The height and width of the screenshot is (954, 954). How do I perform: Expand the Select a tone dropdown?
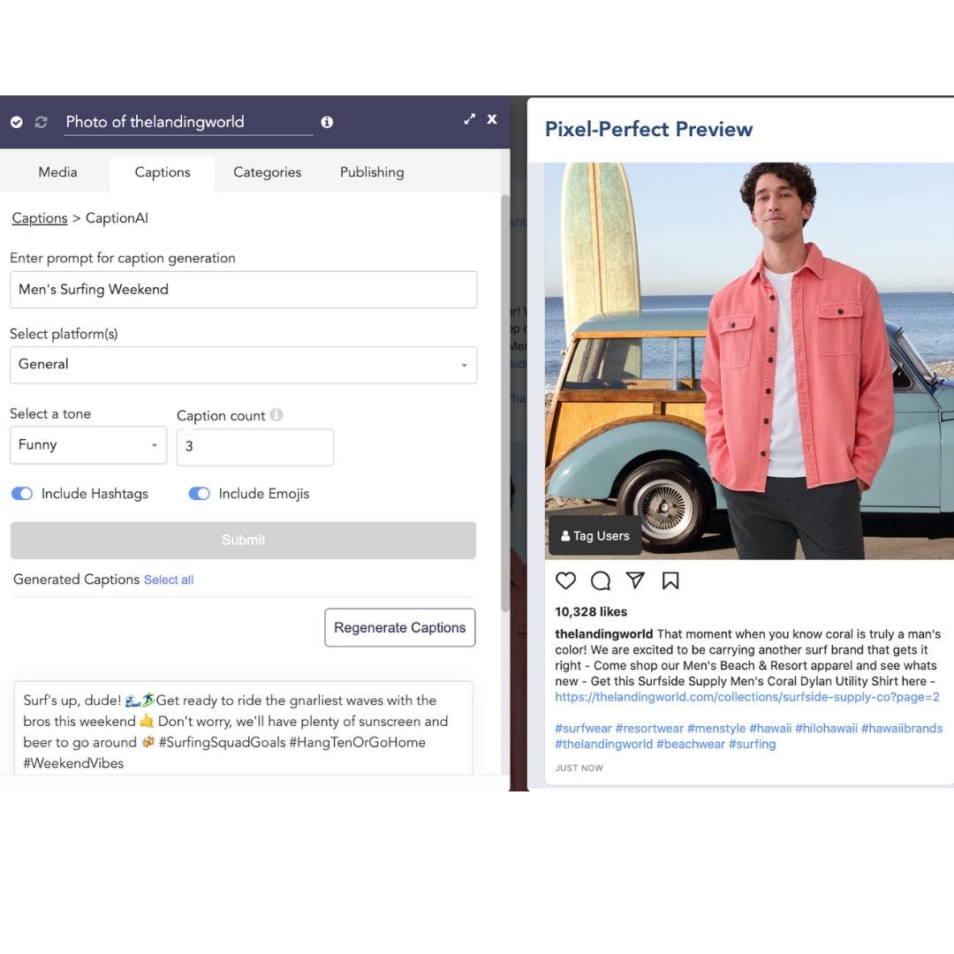pyautogui.click(x=88, y=445)
